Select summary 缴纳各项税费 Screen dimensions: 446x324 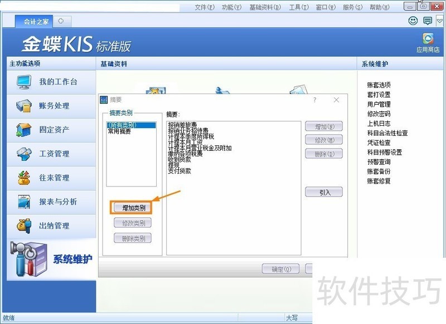[185, 154]
